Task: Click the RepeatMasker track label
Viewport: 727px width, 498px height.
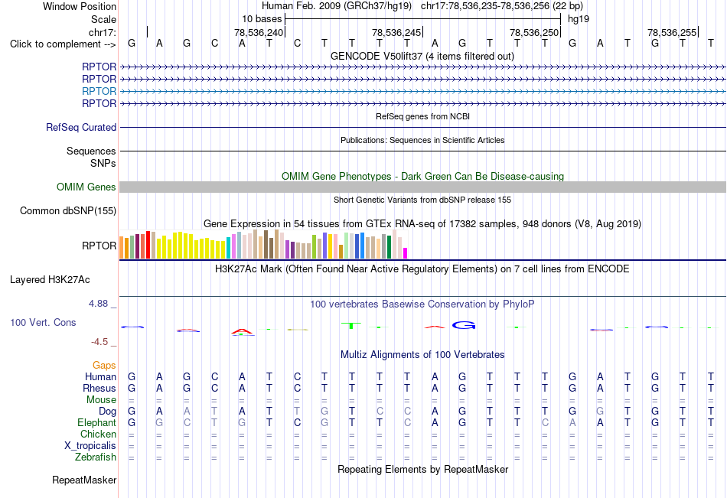Action: (84, 480)
